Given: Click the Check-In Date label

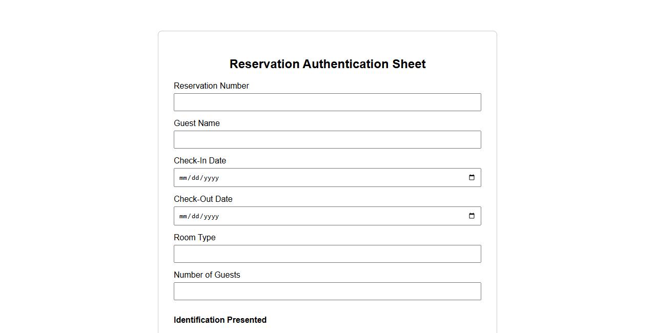Looking at the screenshot, I should 200,161.
